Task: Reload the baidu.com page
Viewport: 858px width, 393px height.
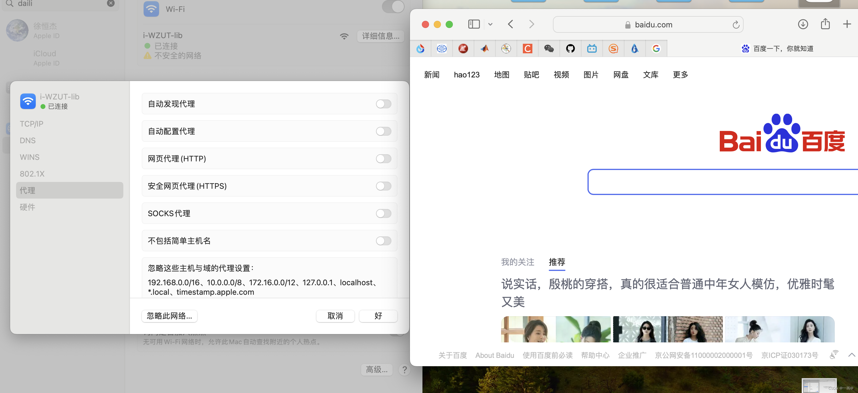Action: pos(736,25)
